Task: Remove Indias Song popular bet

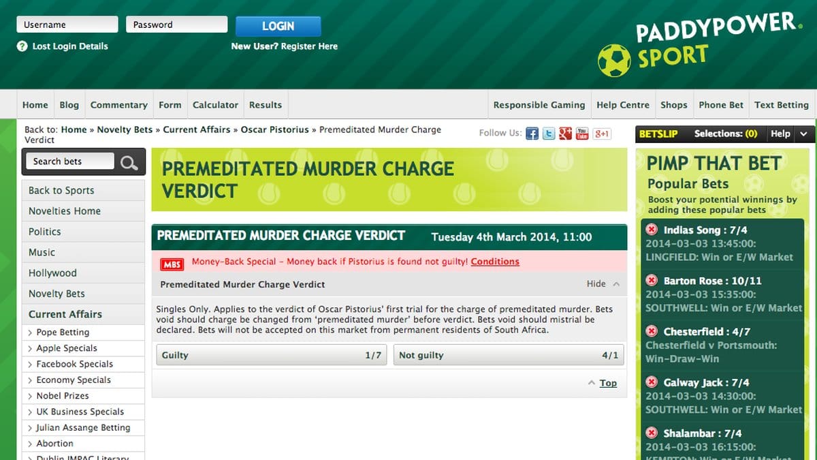Action: coord(652,230)
